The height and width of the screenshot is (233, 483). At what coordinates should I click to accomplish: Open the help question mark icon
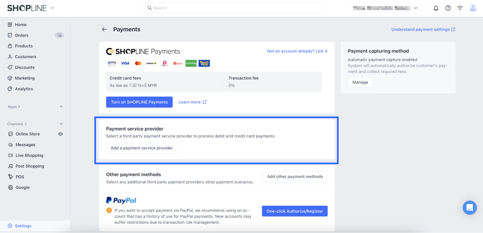pyautogui.click(x=448, y=8)
